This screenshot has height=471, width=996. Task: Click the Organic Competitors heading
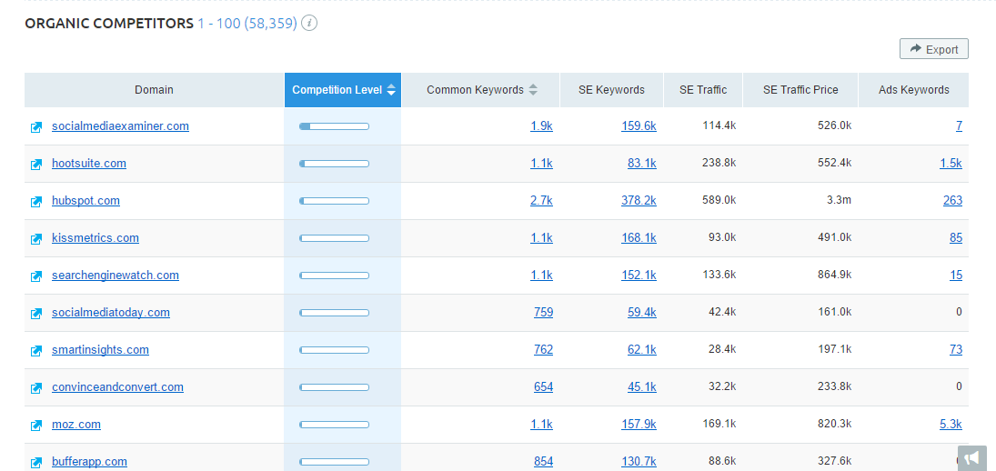point(108,24)
